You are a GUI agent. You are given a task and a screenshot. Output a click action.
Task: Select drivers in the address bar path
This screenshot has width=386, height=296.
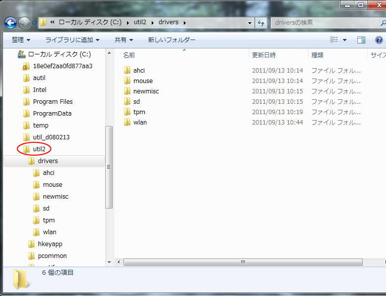[169, 22]
